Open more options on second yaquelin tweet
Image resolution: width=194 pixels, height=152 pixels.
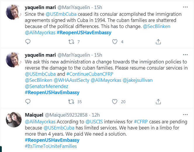coord(185,55)
